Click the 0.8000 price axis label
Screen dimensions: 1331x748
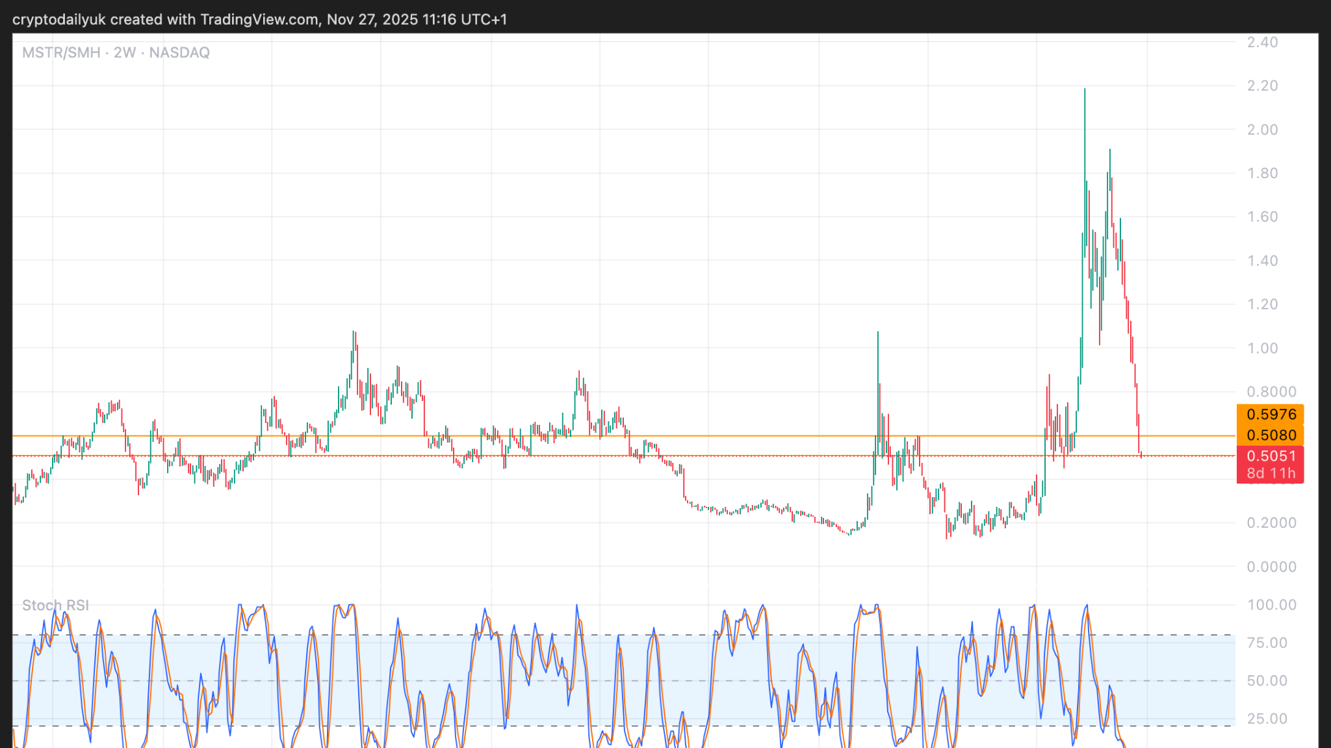(1271, 391)
